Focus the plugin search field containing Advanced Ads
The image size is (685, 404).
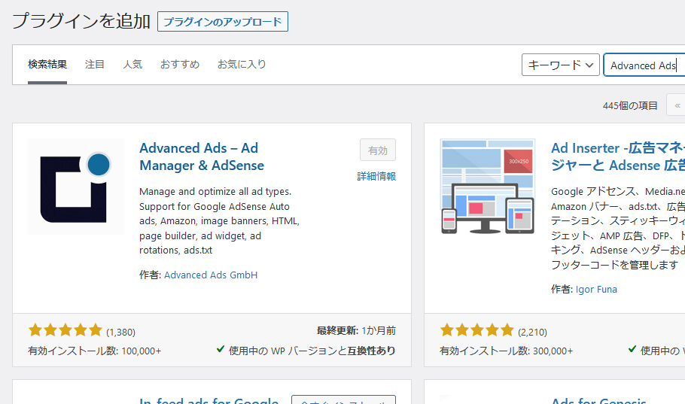tap(644, 65)
